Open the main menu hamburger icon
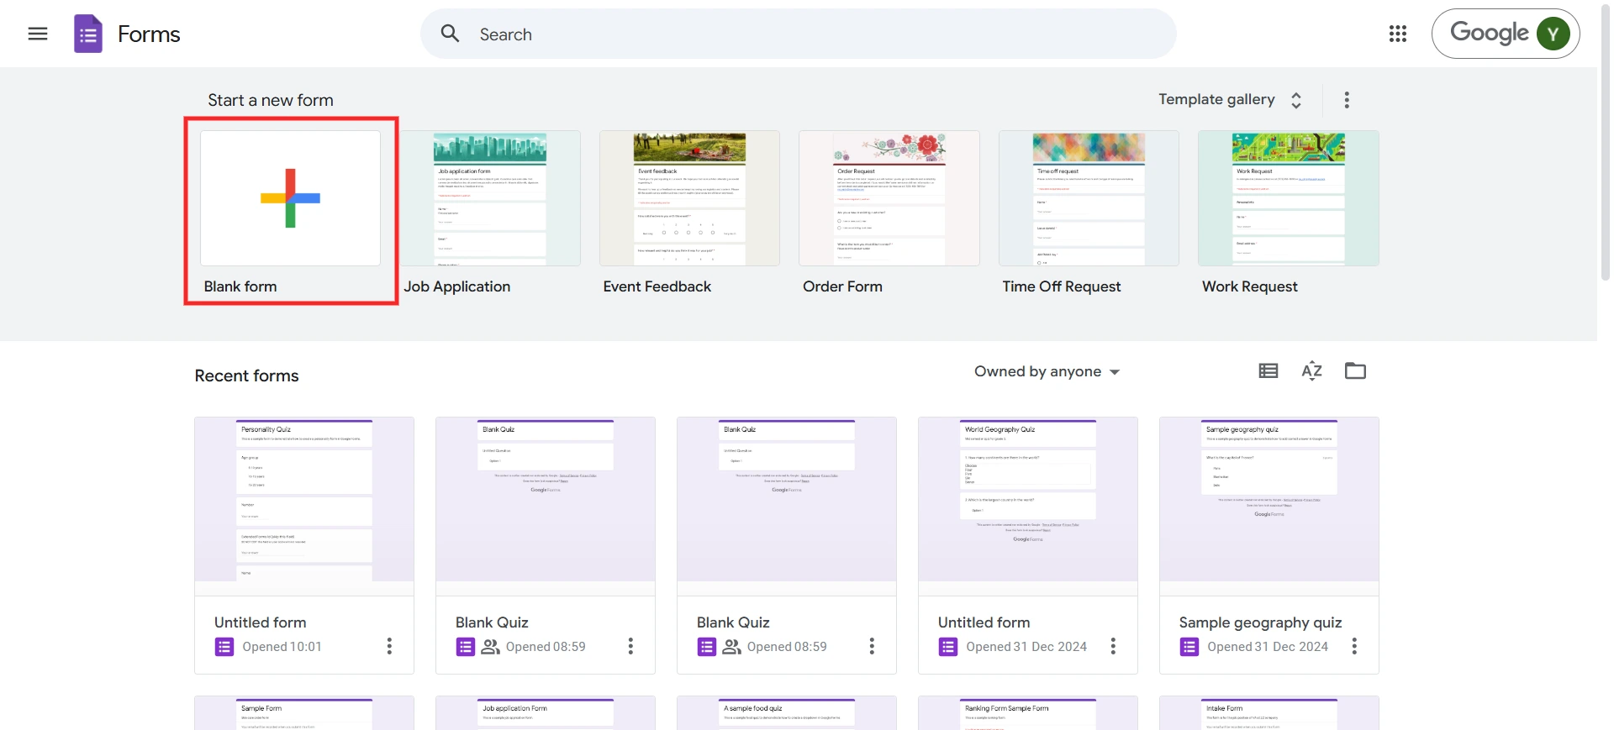Screen dimensions: 1614x730 pyautogui.click(x=38, y=34)
